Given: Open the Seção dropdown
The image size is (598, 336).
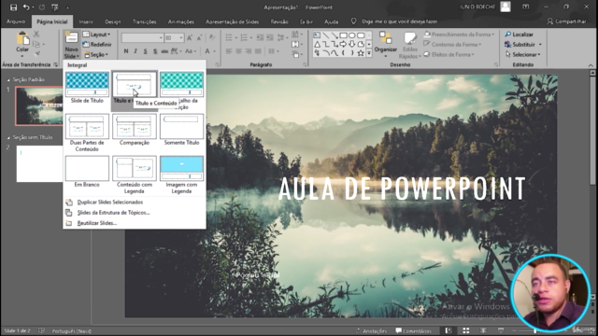Looking at the screenshot, I should [96, 54].
